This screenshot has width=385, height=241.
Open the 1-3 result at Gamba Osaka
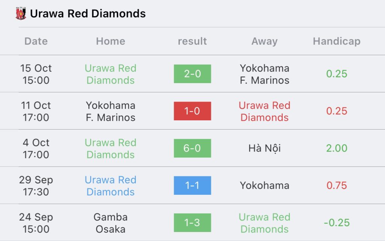pyautogui.click(x=192, y=223)
